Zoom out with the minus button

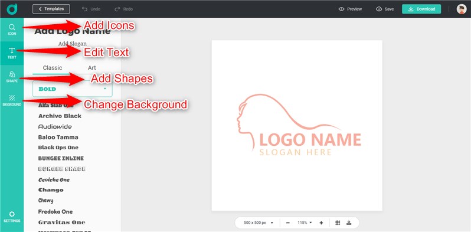[288, 223]
